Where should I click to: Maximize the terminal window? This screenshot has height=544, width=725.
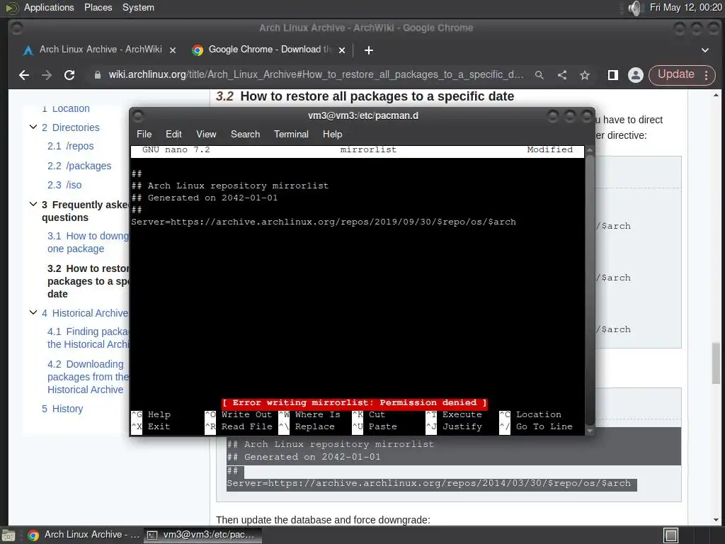570,116
